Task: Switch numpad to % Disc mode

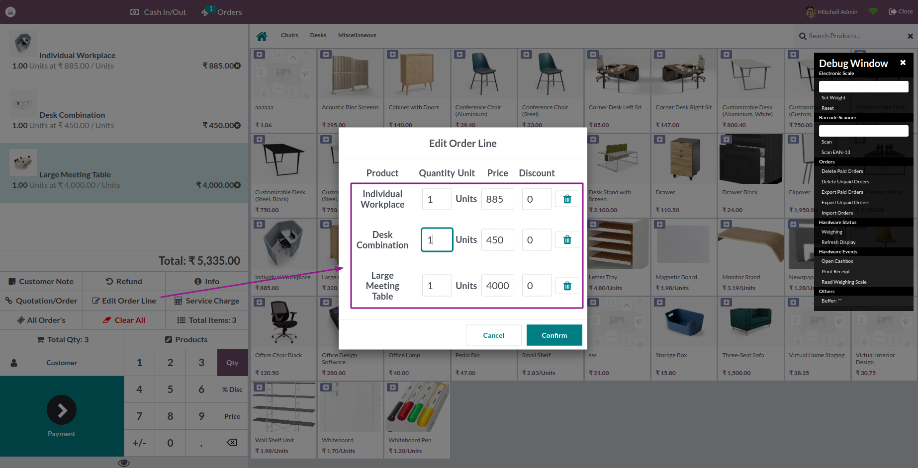Action: 232,390
